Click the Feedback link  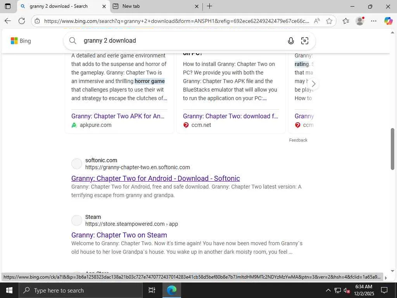(x=298, y=140)
